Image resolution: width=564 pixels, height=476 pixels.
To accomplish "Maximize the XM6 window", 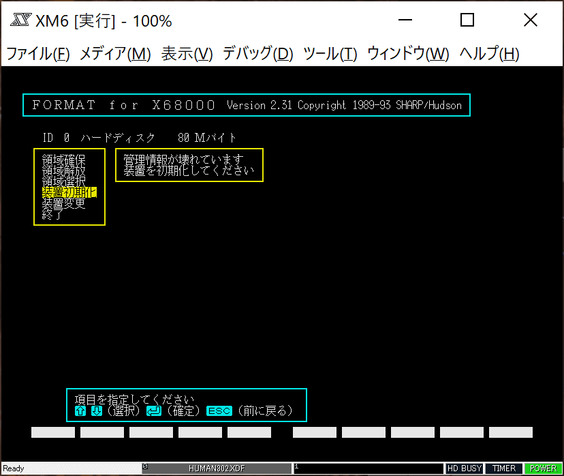I will coord(467,20).
